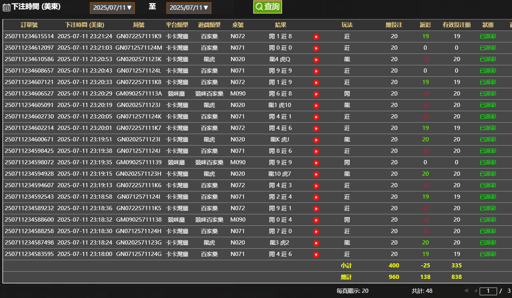
Task: Play replay for order 250711234592543
Action: coord(316,197)
